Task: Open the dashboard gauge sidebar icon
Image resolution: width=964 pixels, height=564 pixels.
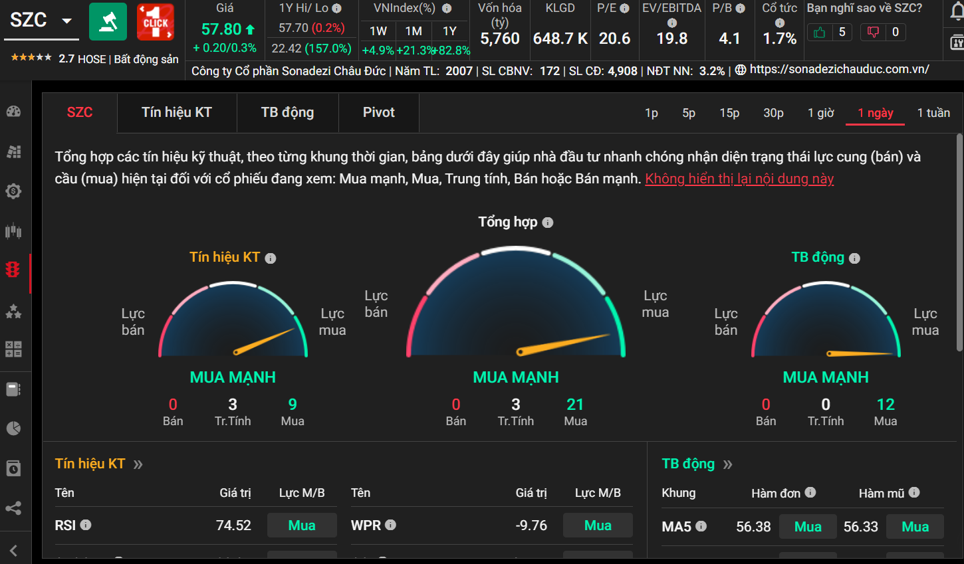Action: click(x=13, y=112)
